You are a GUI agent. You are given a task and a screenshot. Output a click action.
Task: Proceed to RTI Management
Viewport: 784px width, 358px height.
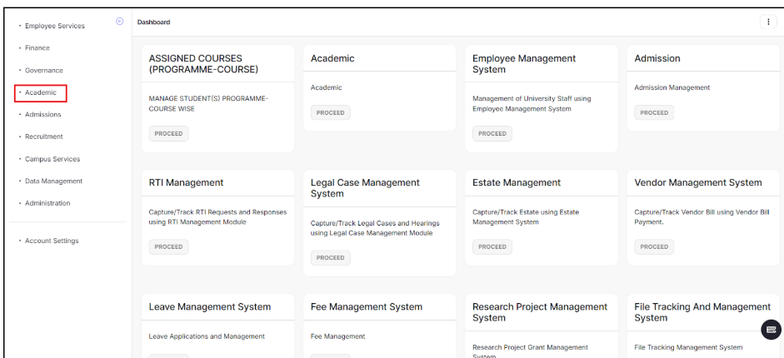[168, 246]
